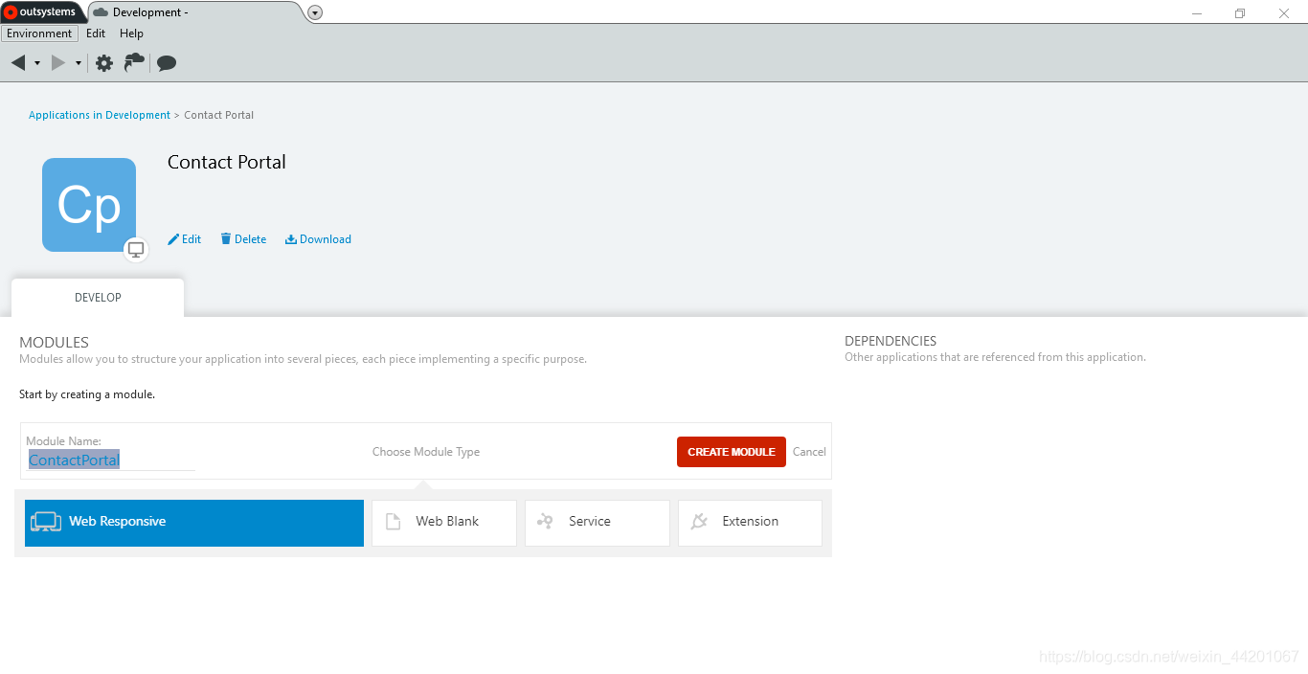Click the Edit application link
The width and height of the screenshot is (1308, 674).
pos(185,239)
